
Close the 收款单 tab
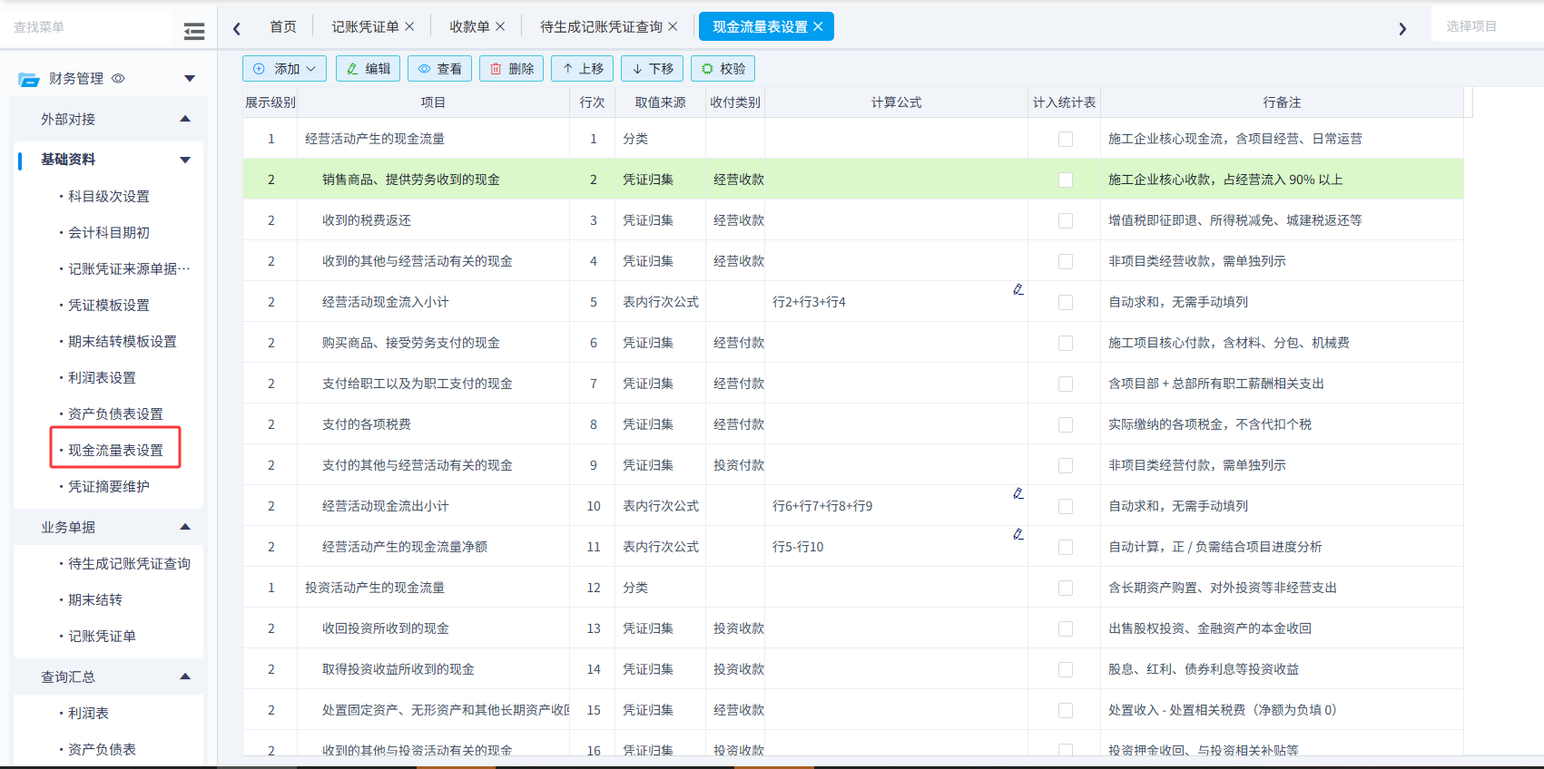tap(500, 26)
